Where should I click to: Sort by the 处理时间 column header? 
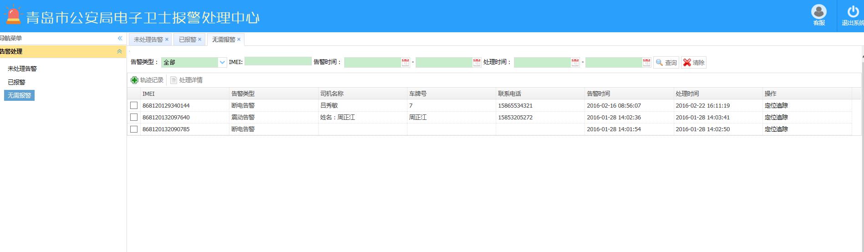click(718, 94)
